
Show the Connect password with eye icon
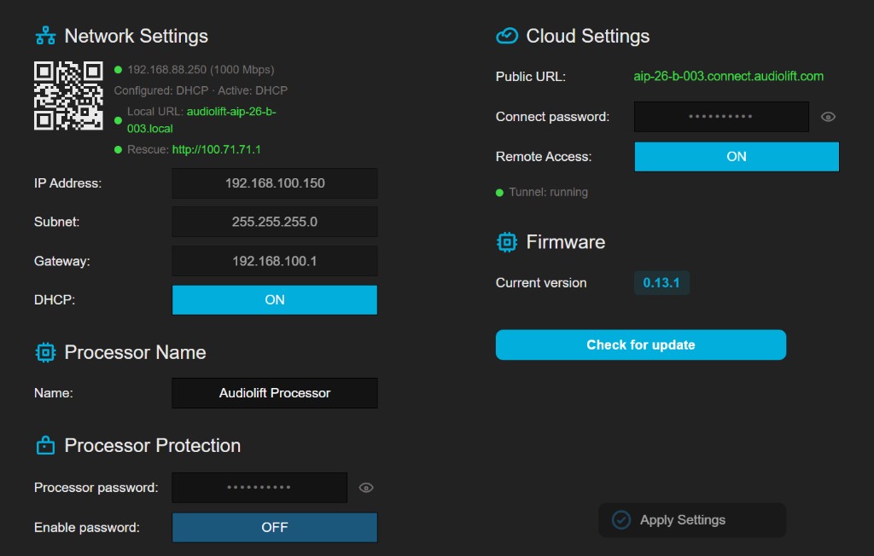point(828,117)
